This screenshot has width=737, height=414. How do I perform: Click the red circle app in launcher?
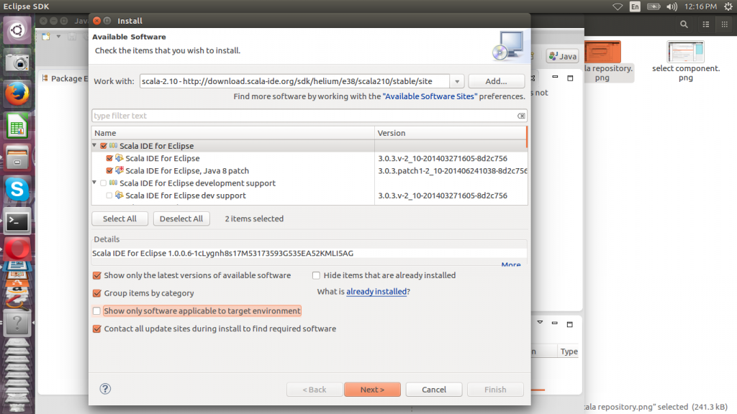pyautogui.click(x=17, y=249)
